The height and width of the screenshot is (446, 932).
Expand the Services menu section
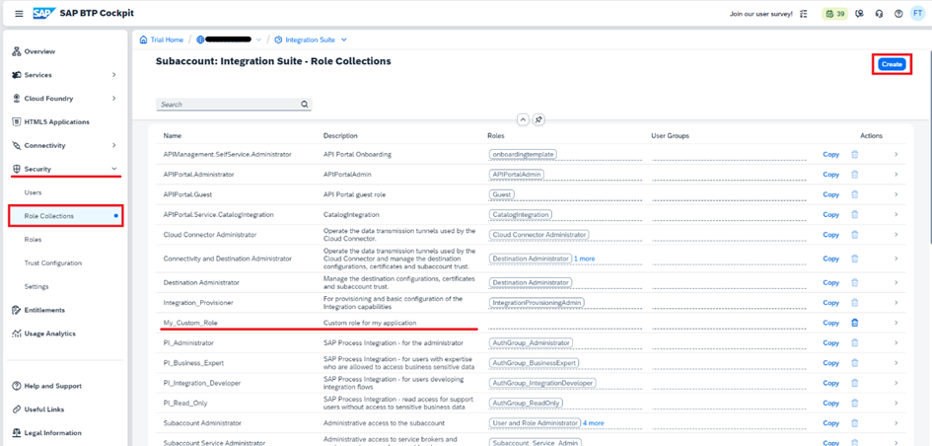[114, 75]
